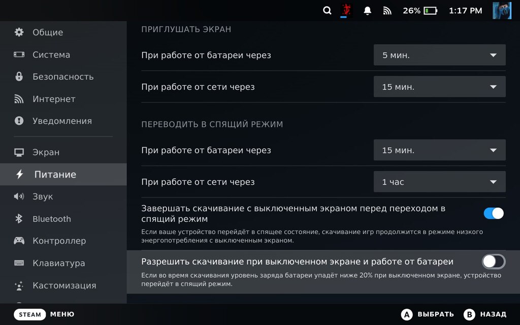520x325 pixels.
Task: Select the Клавиатура settings section
Action: pyautogui.click(x=58, y=263)
